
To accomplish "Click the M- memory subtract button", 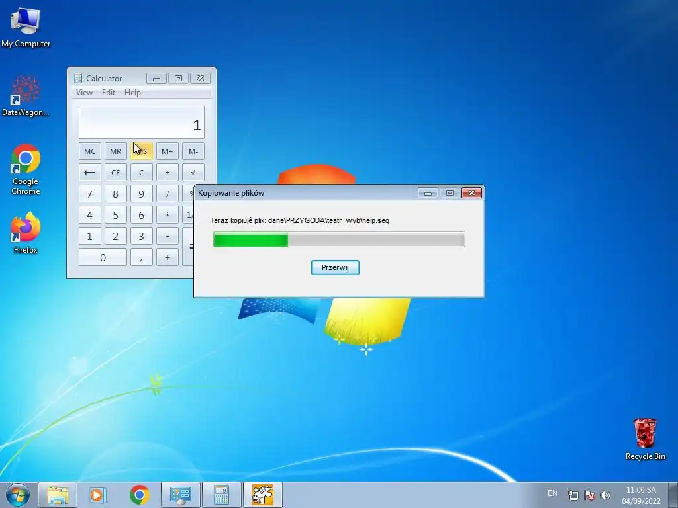I will pyautogui.click(x=193, y=151).
